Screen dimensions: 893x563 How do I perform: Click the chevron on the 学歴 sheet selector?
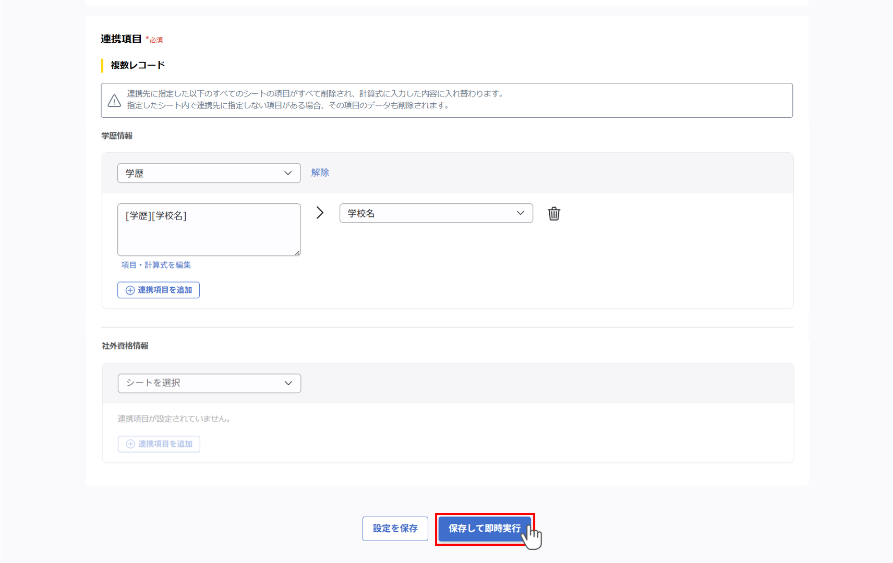pyautogui.click(x=289, y=173)
